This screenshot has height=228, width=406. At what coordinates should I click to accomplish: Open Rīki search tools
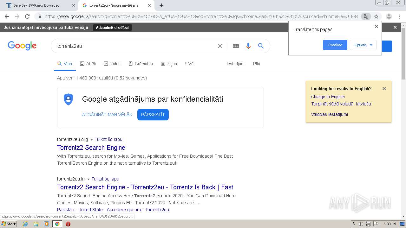pyautogui.click(x=257, y=64)
